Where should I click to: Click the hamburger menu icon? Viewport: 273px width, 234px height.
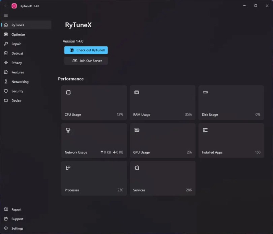tap(6, 15)
